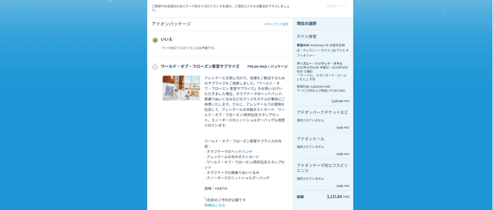Click the 798.00 HKD / パッケージ price

(x=267, y=66)
